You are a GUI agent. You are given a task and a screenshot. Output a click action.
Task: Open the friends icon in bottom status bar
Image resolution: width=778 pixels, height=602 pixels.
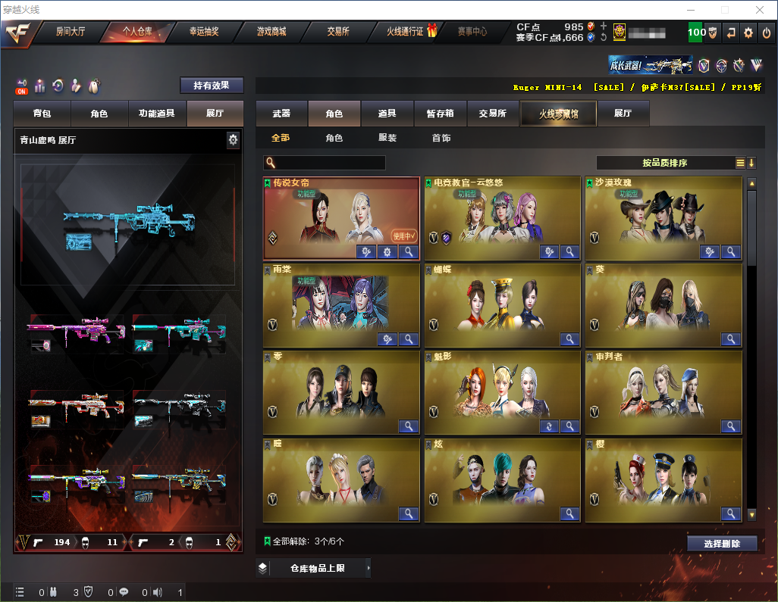pos(53,592)
